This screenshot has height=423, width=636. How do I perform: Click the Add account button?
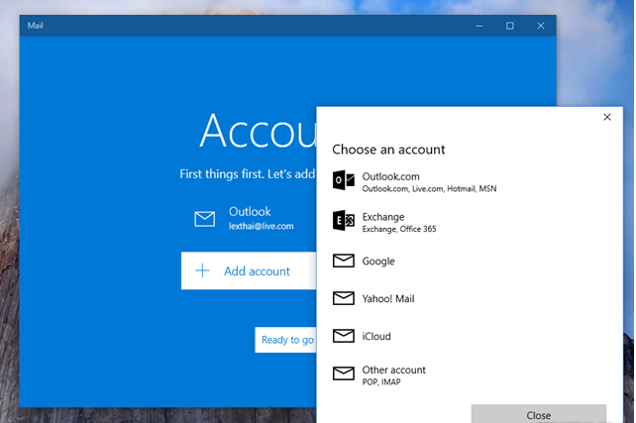coord(249,270)
